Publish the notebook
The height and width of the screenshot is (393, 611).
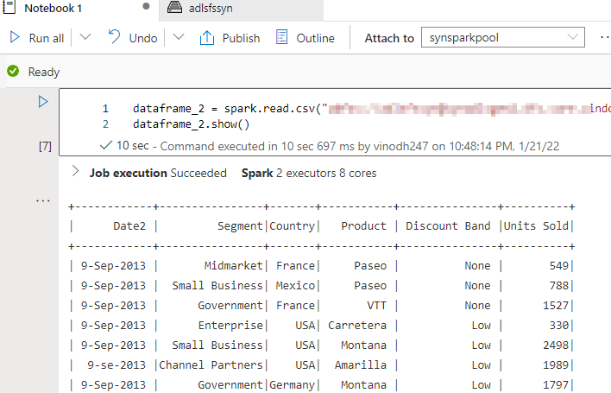point(230,38)
